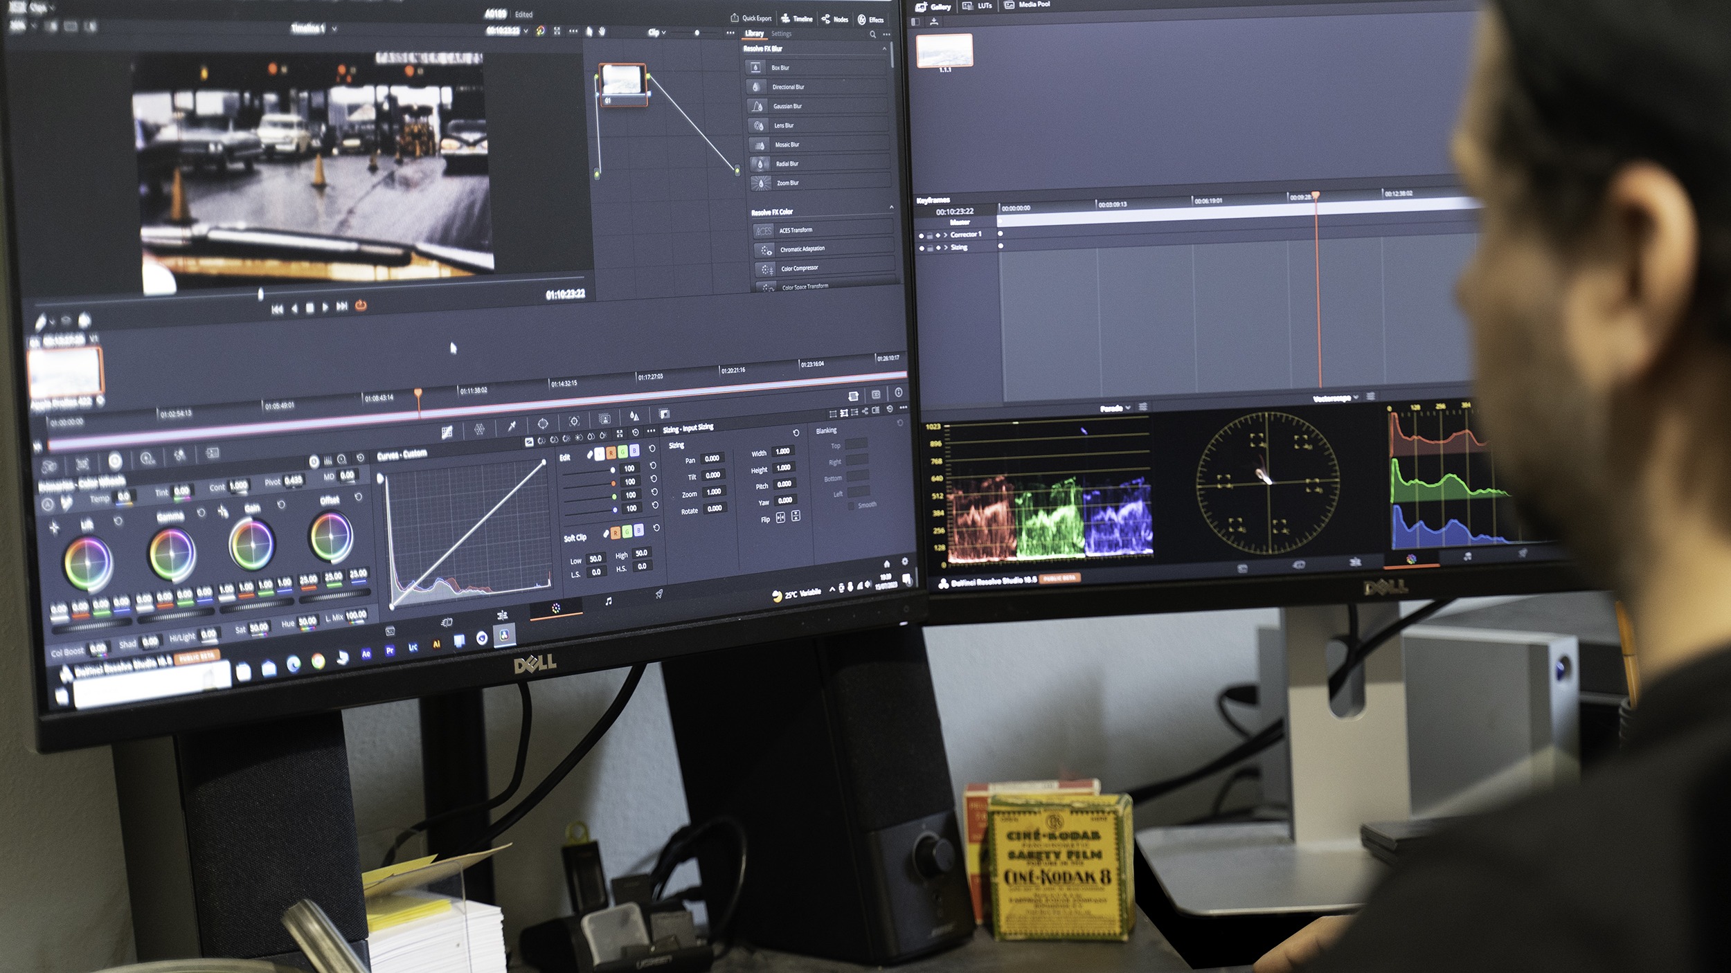This screenshot has height=973, width=1731.
Task: Toggle the Timeline panel button
Action: point(796,19)
